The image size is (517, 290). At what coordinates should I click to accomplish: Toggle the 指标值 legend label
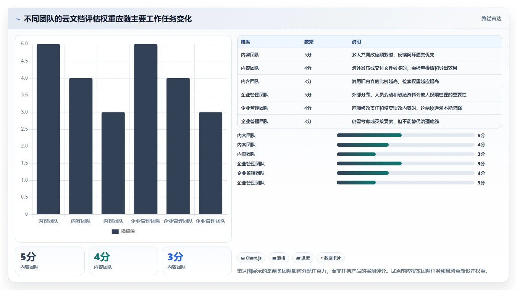[128, 231]
